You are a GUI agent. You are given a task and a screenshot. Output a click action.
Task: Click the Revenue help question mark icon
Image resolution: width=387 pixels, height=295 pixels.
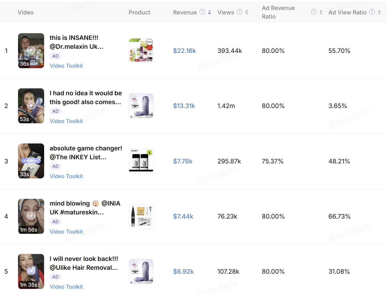pyautogui.click(x=203, y=12)
